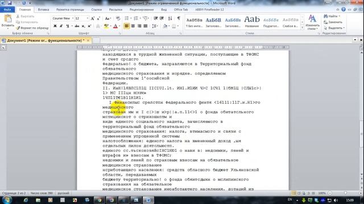364x204 pixels.
Task: Sort text with the A-Z sort icon
Action: pyautogui.click(x=170, y=18)
